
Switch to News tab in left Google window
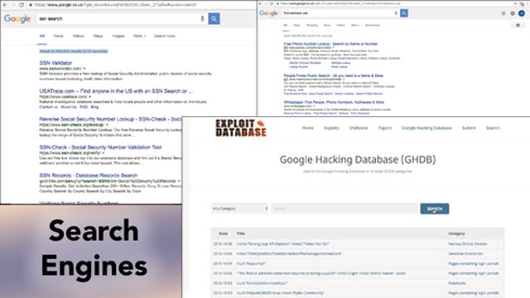[58, 36]
